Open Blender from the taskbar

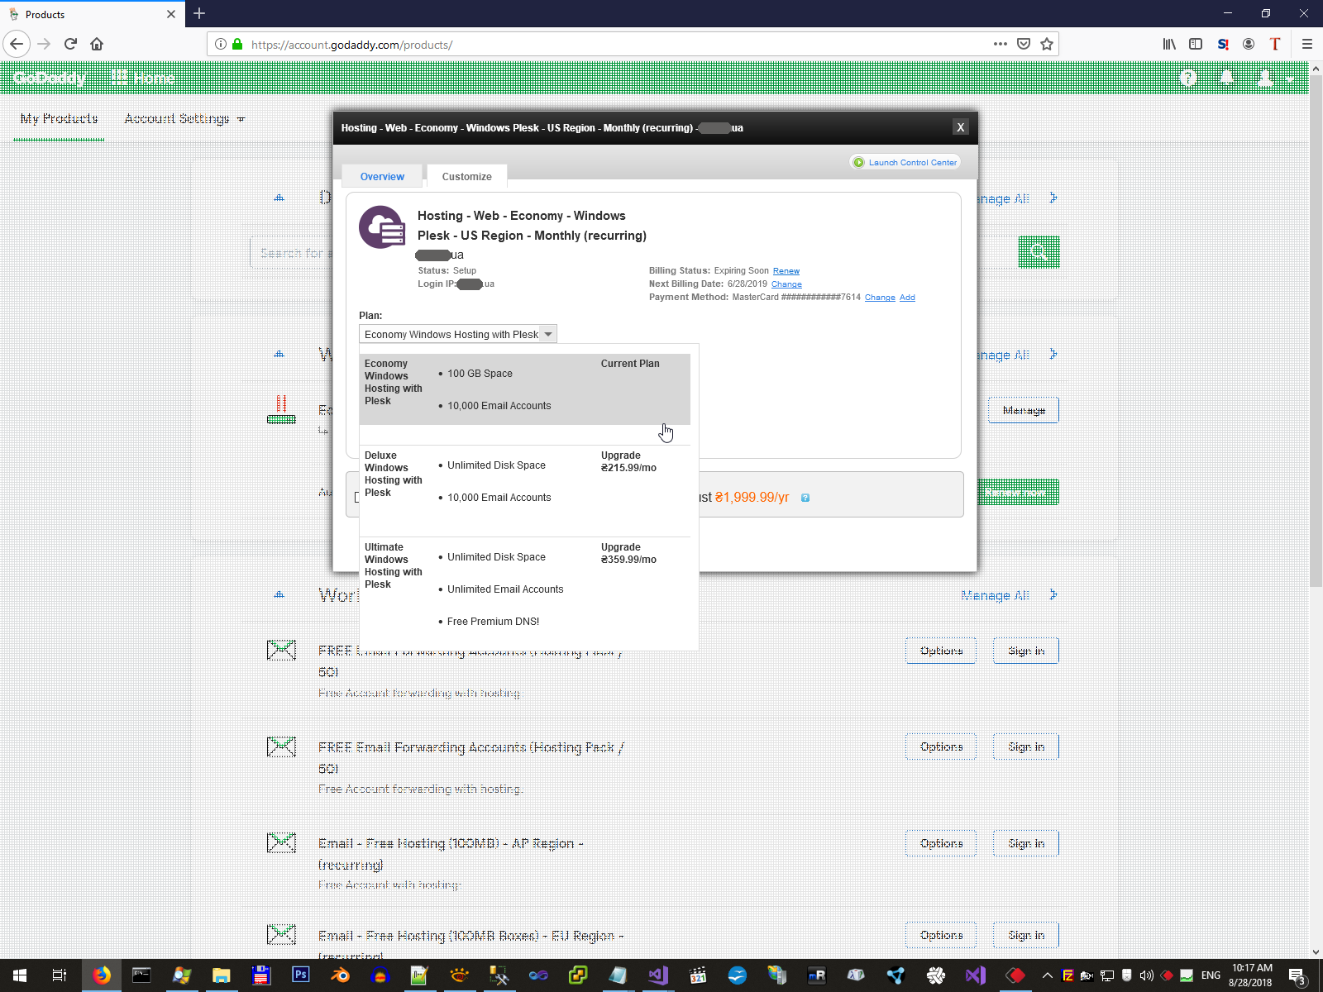point(340,975)
